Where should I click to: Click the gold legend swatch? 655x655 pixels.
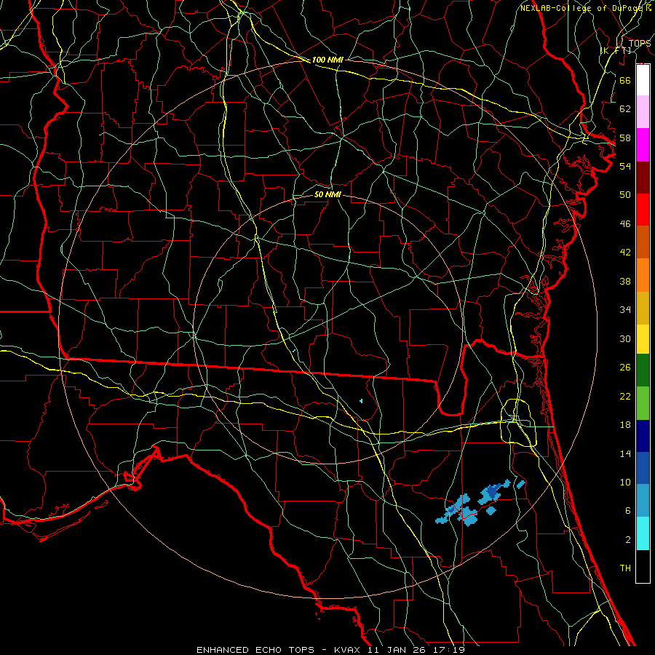[643, 307]
